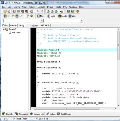Undo the last edit
Image resolution: width=120 pixels, height=121 pixels.
click(38, 11)
